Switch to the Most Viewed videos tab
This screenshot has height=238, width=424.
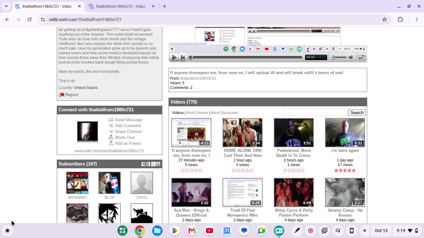[x=197, y=113]
